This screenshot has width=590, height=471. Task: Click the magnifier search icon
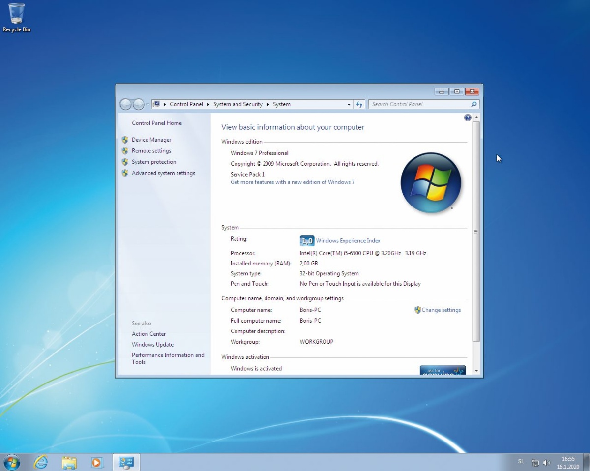474,104
